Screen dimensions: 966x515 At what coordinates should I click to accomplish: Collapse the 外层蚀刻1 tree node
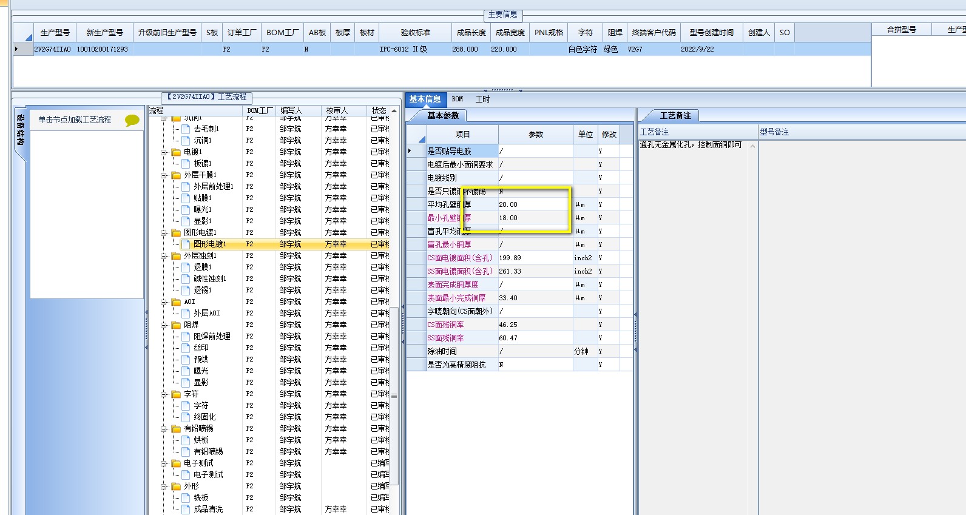[x=164, y=256]
